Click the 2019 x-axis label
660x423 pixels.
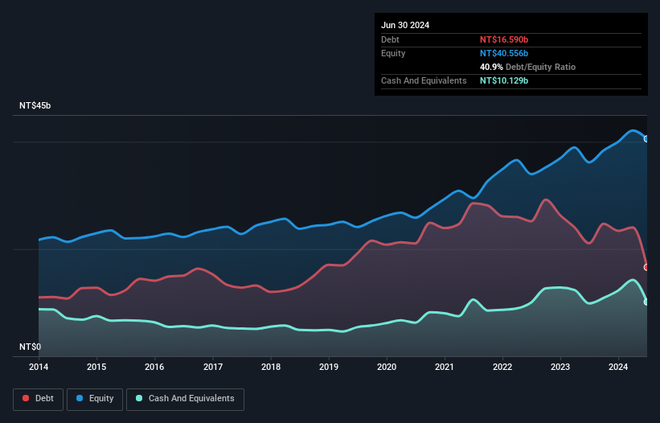click(329, 367)
